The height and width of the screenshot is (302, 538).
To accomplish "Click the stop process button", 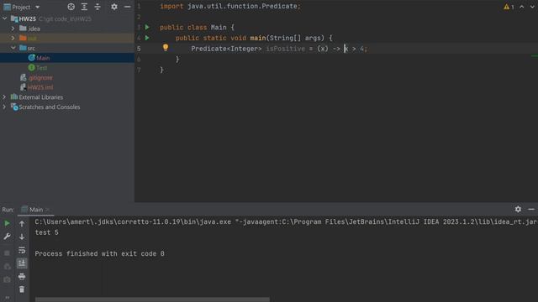I will pyautogui.click(x=7, y=253).
